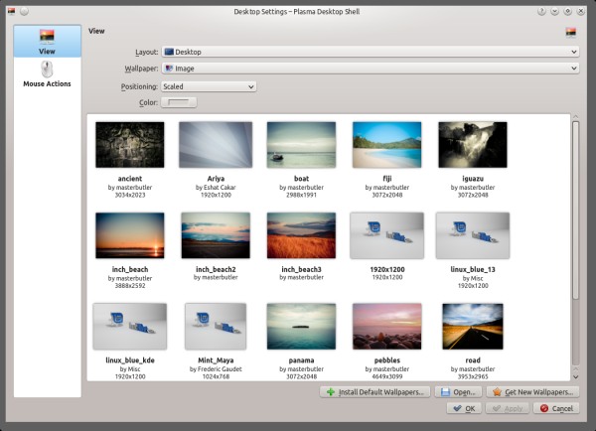The image size is (596, 431).
Task: Select the fiji wallpaper thumbnail
Action: click(386, 145)
